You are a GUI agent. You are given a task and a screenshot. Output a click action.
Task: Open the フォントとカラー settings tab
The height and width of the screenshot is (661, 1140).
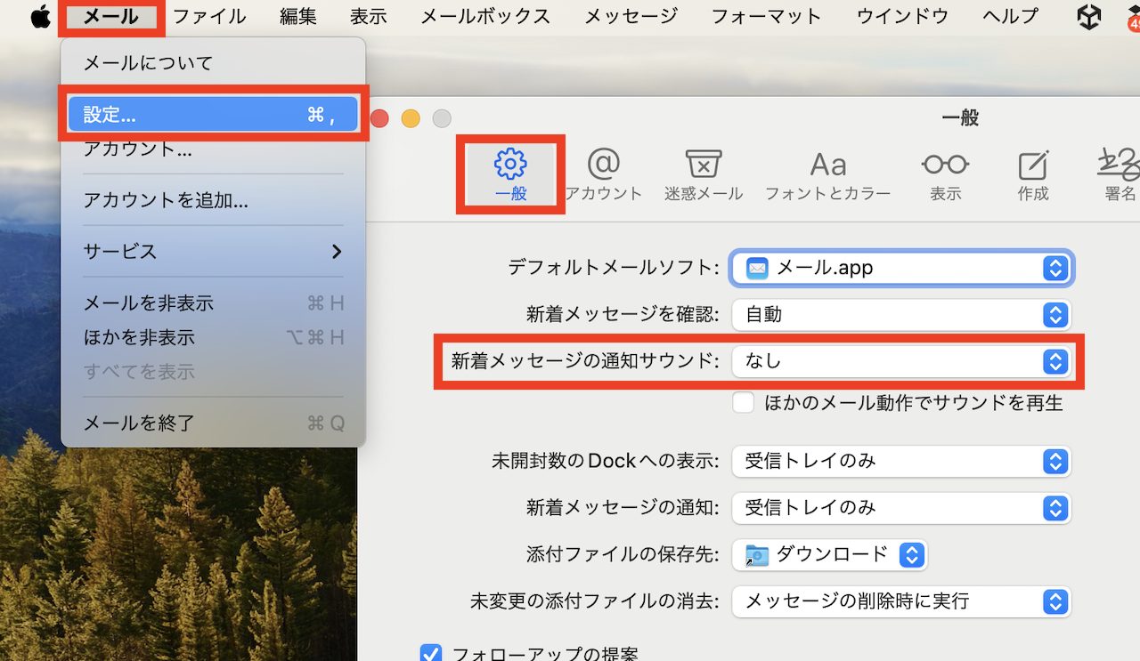(827, 175)
